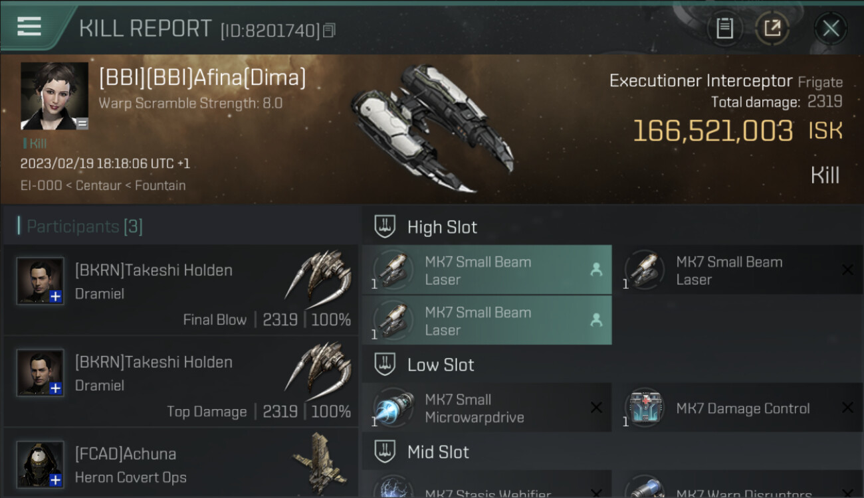Open Afina's pilot portrait
This screenshot has height=498, width=864.
[54, 96]
